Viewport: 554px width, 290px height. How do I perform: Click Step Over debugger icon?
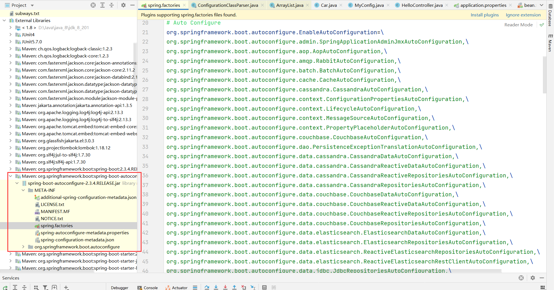207,287
